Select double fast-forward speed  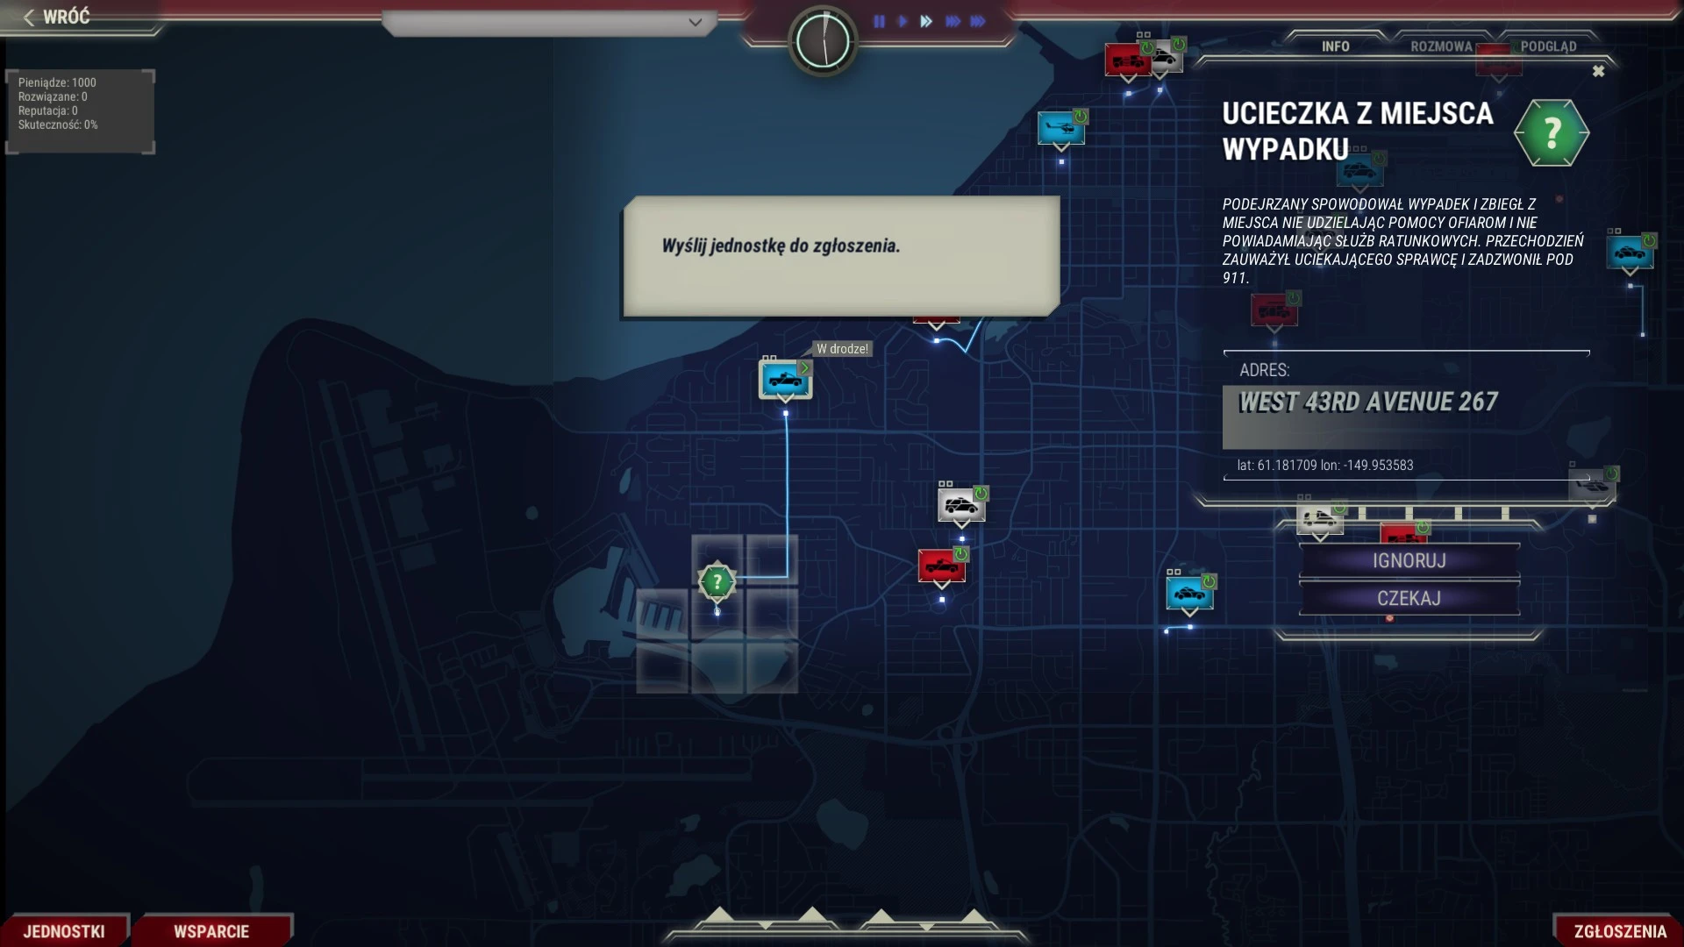pyautogui.click(x=926, y=21)
